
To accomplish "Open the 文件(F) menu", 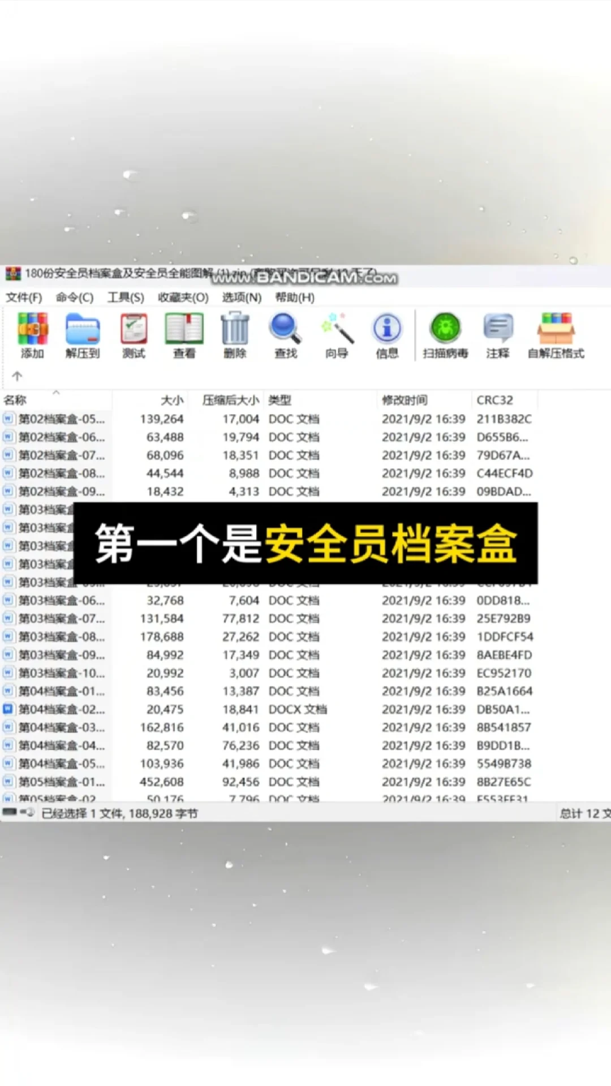I will click(x=24, y=298).
